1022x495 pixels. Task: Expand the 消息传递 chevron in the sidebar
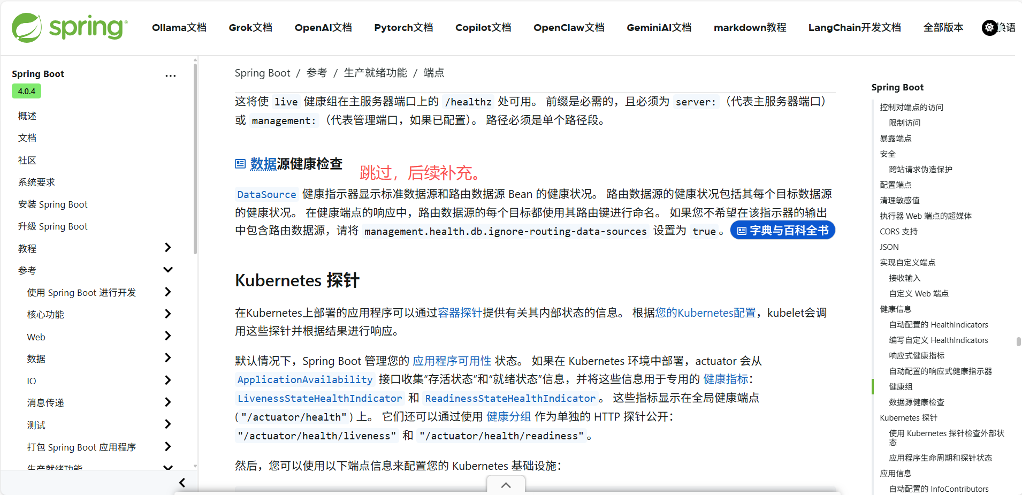(x=167, y=402)
